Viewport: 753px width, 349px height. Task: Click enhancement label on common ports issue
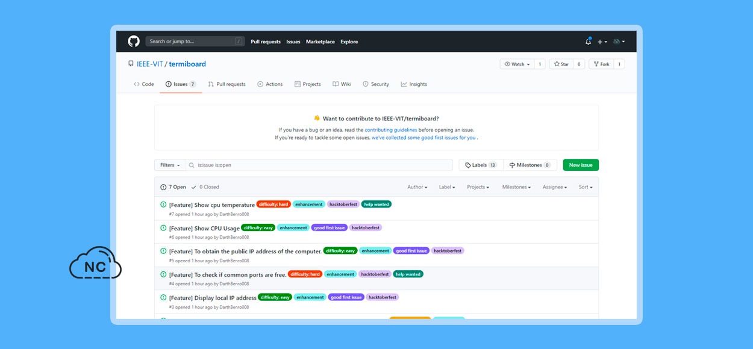340,274
